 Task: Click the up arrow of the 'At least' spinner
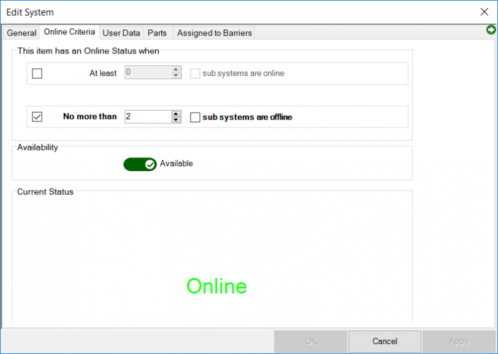coord(176,70)
